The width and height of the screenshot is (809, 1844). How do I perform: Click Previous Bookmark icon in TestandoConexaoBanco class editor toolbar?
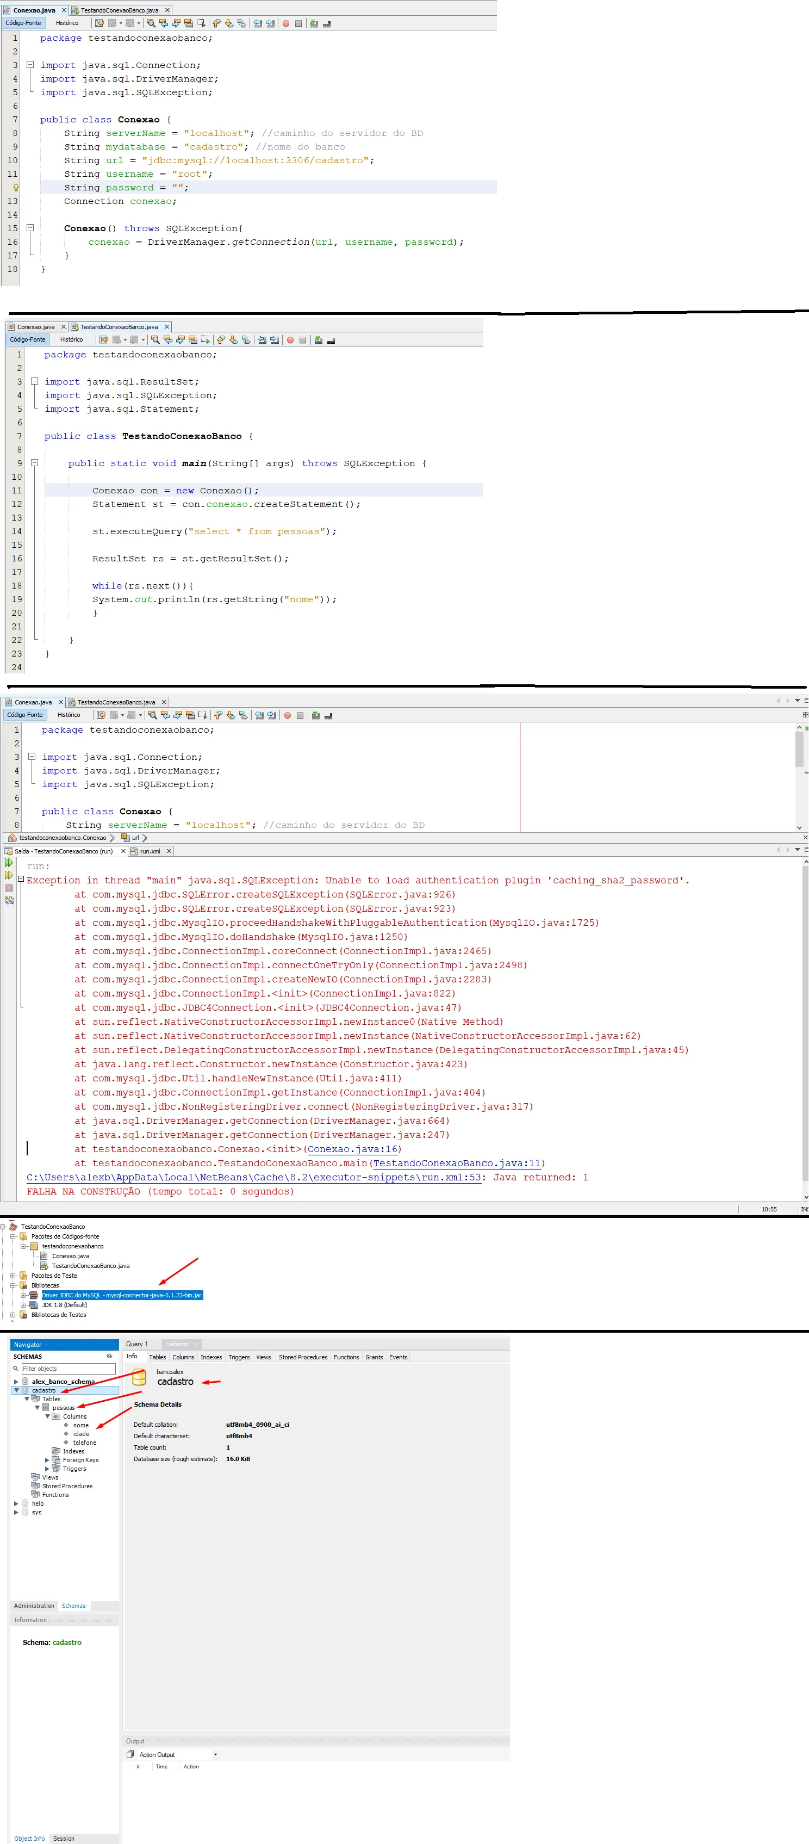(221, 340)
